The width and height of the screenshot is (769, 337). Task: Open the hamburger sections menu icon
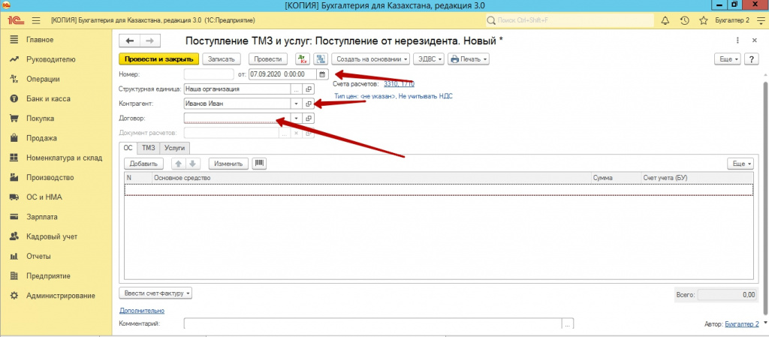[x=36, y=20]
